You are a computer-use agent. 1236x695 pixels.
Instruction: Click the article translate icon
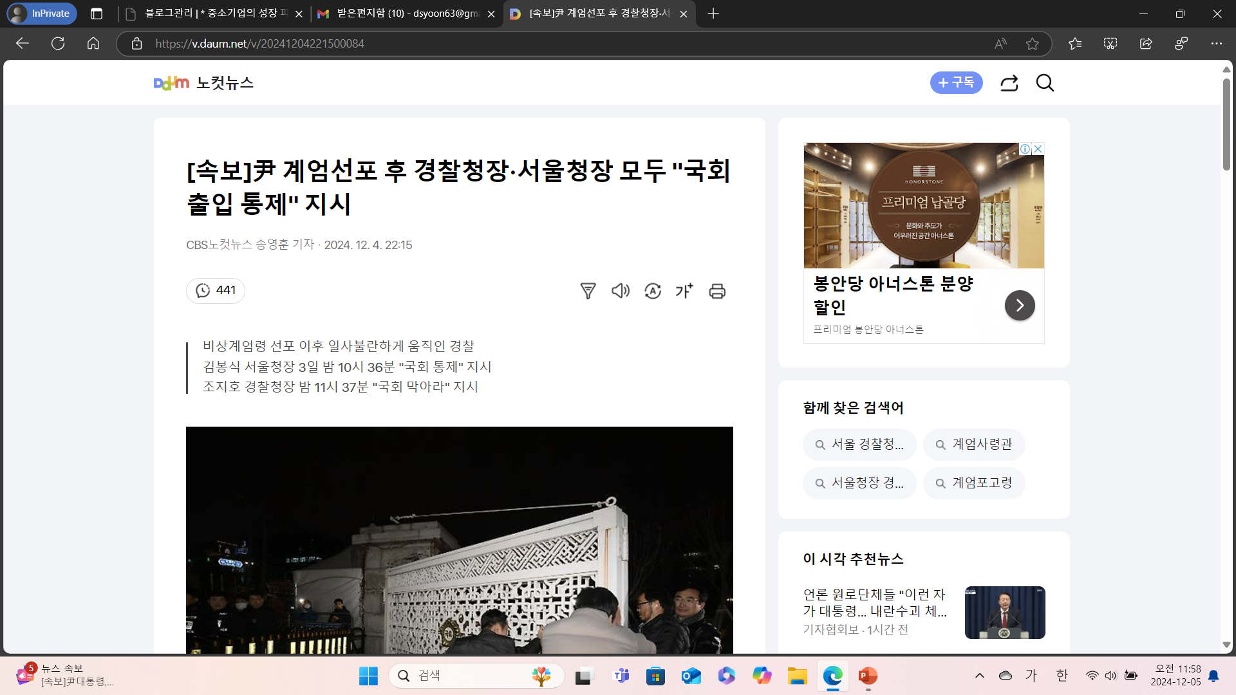(x=653, y=291)
